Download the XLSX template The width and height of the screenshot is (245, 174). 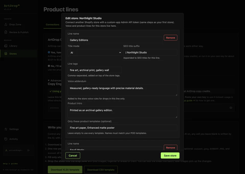click(x=65, y=170)
